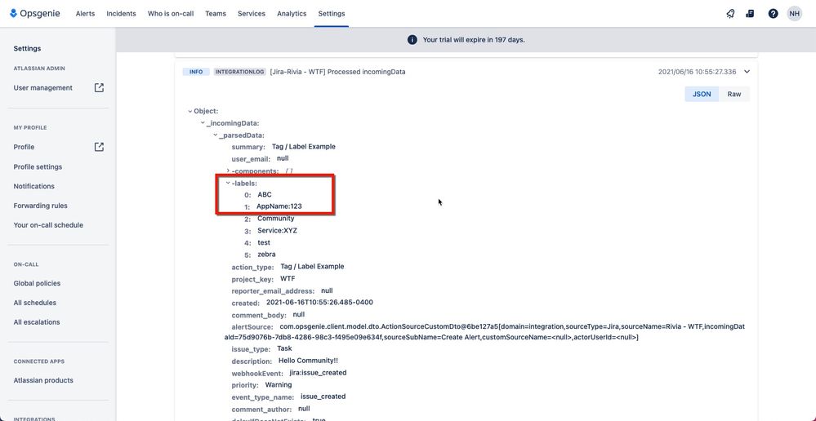816x421 pixels.
Task: Click the priority value Warning
Action: tap(279, 385)
